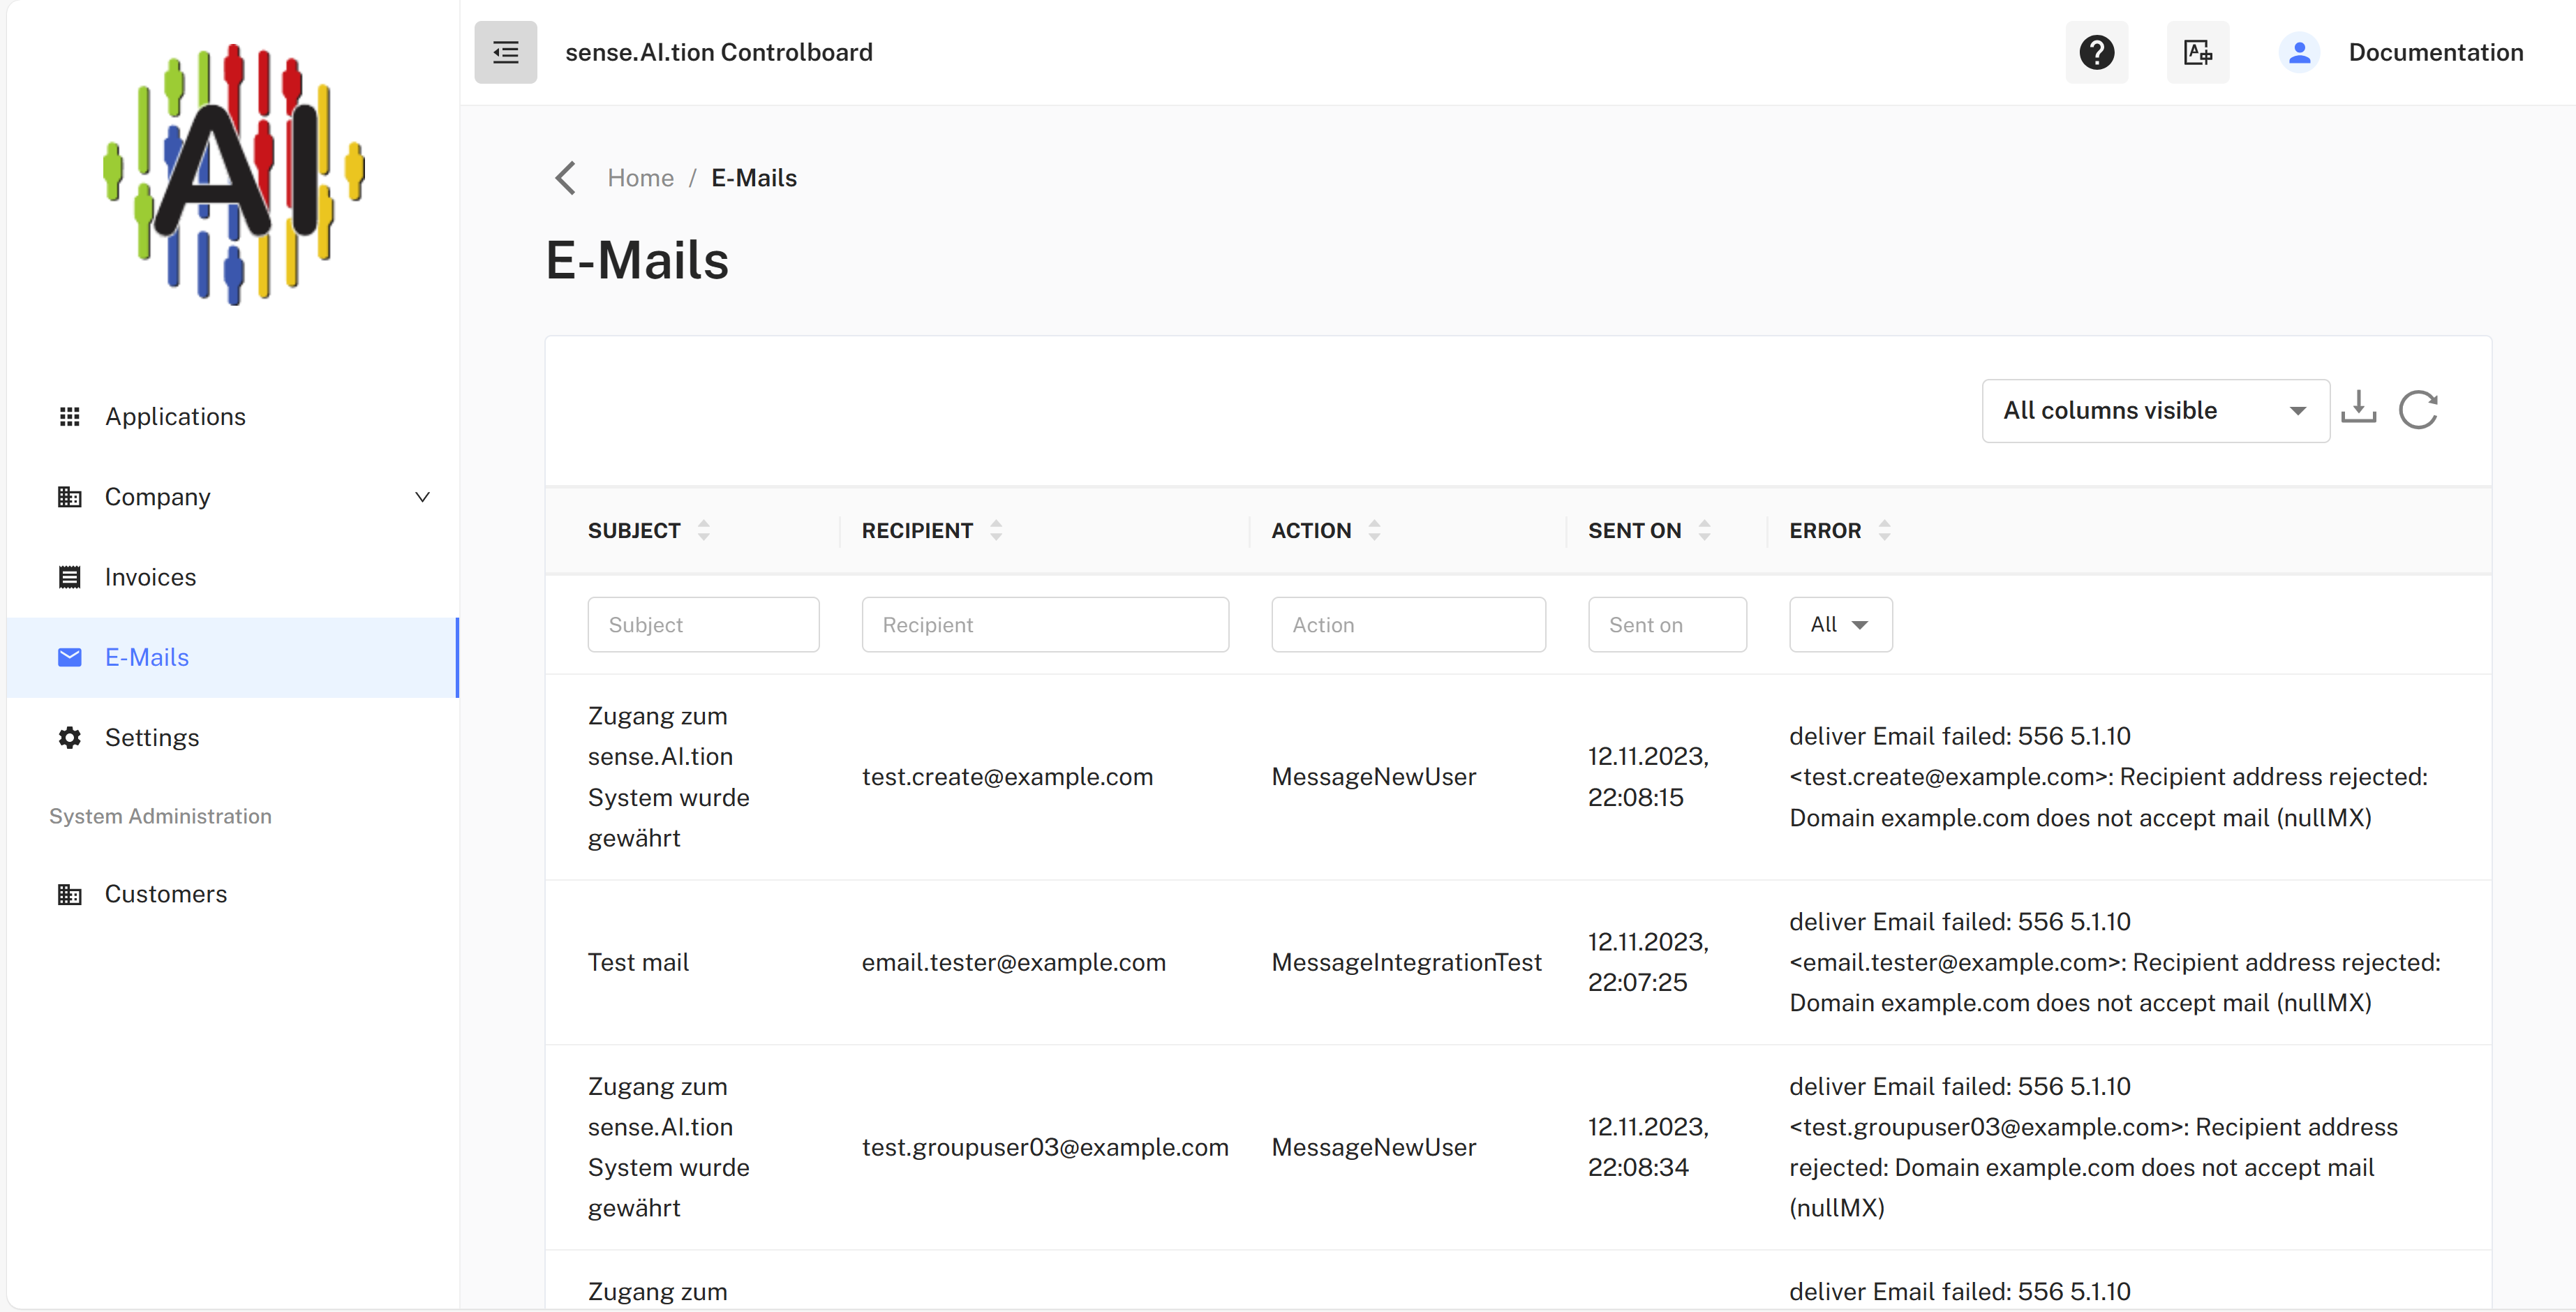Sort by Error column arrows

point(1884,530)
